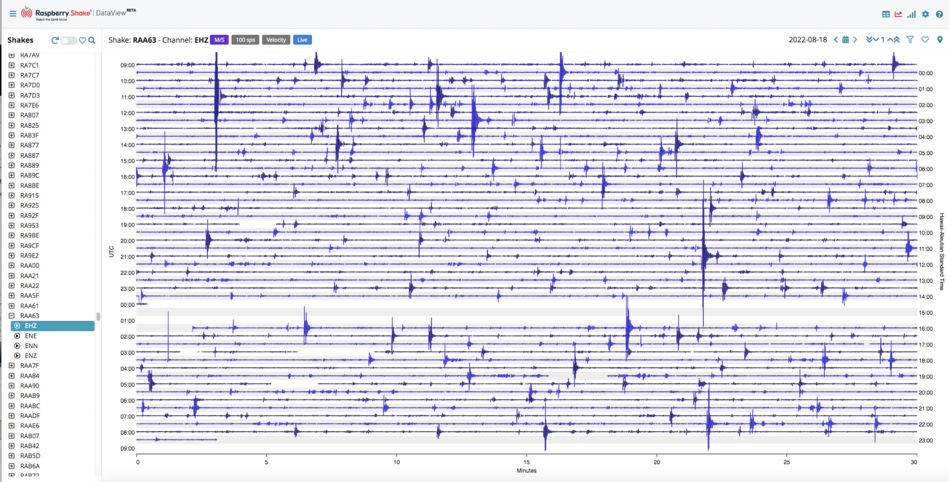Click the Live badge button
Screen dimensions: 949x482
[302, 40]
